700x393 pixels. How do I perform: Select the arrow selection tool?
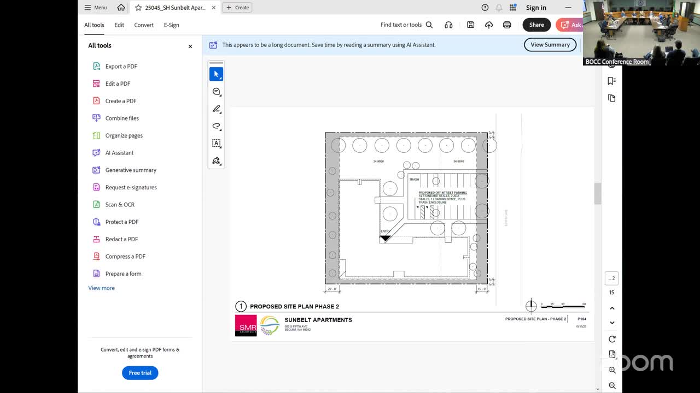[216, 74]
